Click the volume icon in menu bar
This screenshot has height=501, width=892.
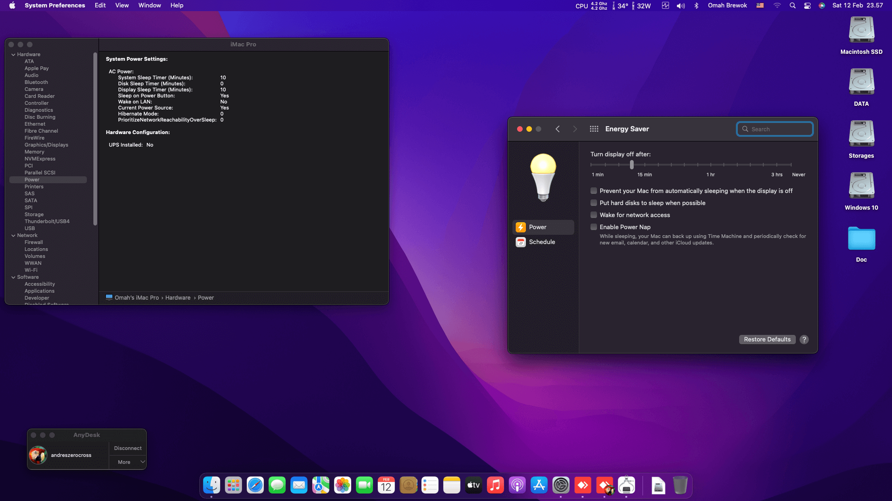coord(681,6)
